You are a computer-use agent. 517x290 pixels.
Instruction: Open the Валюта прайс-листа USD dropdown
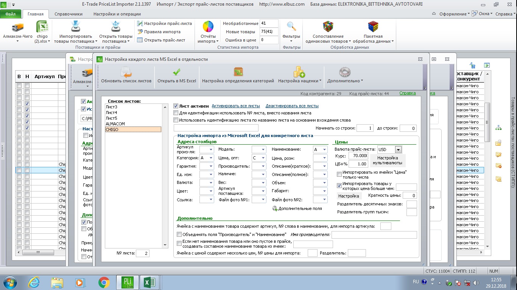point(398,150)
